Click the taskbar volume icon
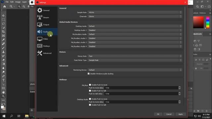212x119 pixels. (x=199, y=116)
